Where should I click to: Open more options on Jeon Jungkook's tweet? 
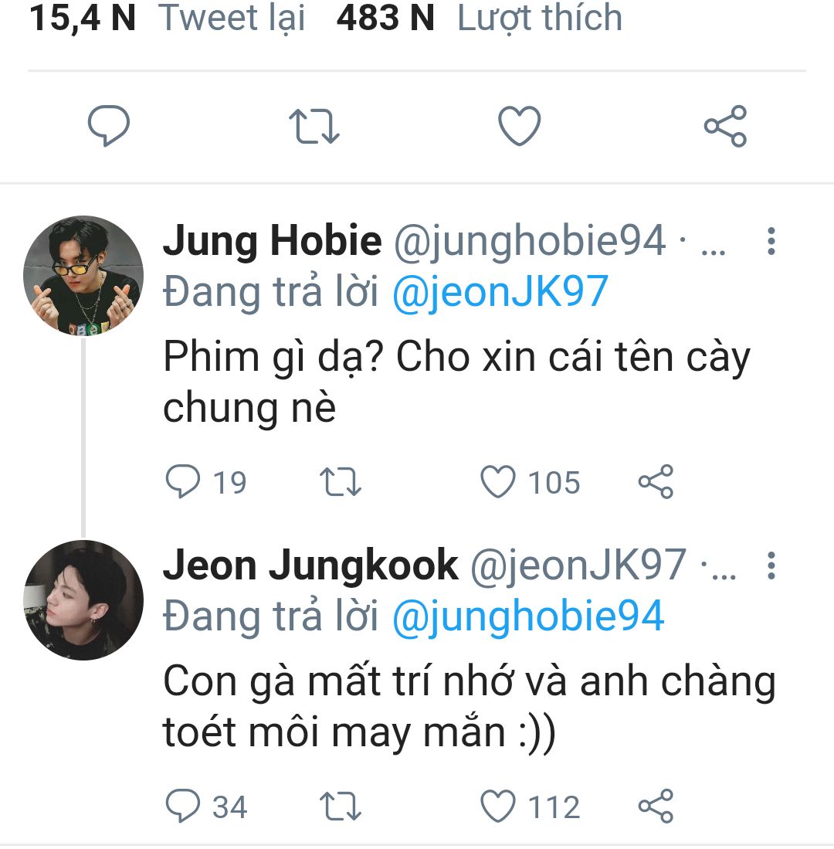coord(770,566)
